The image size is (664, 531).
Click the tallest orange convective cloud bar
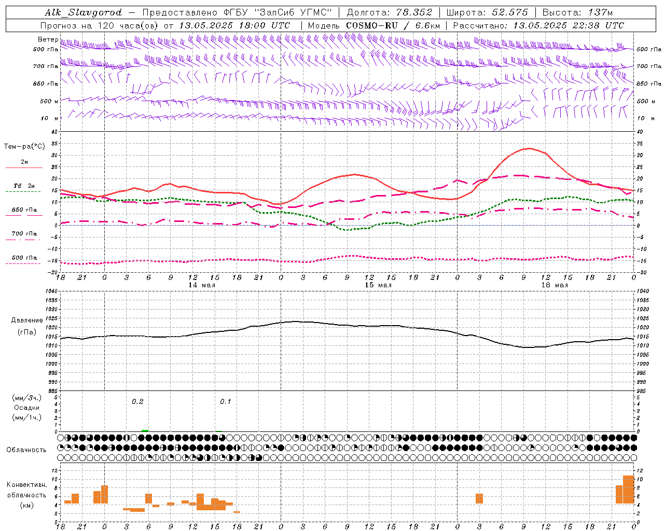tap(629, 489)
